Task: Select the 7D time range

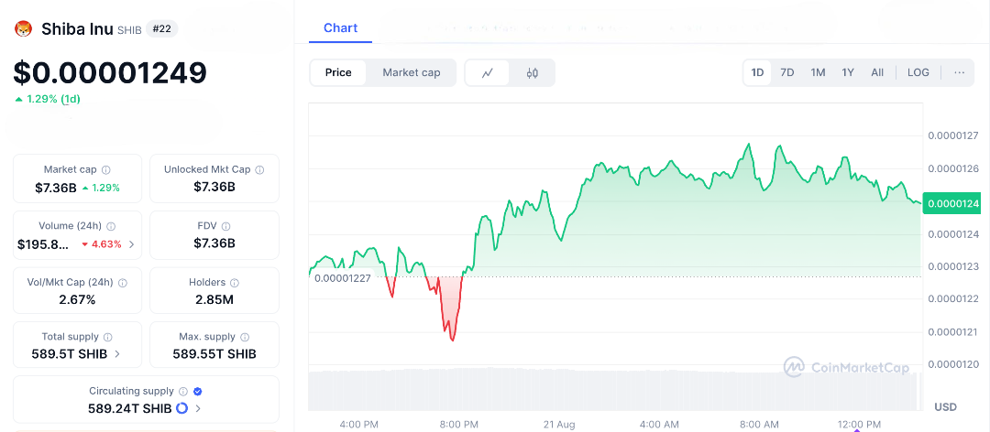Action: (x=786, y=73)
